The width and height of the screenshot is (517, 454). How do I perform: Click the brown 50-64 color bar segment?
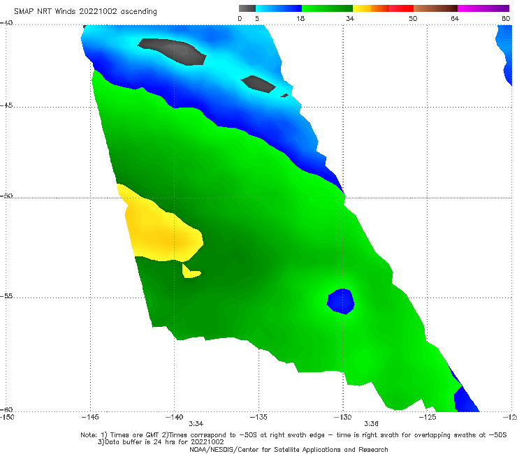point(435,8)
